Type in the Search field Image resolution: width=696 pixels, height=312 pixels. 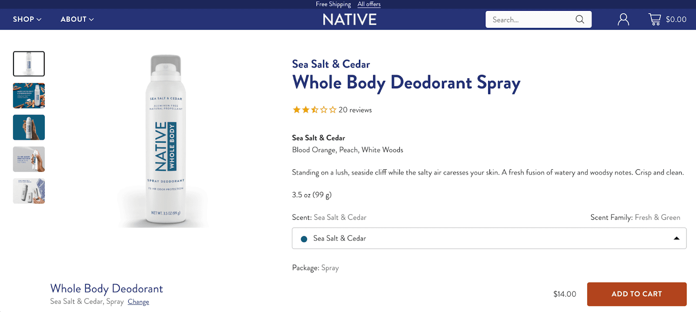531,20
